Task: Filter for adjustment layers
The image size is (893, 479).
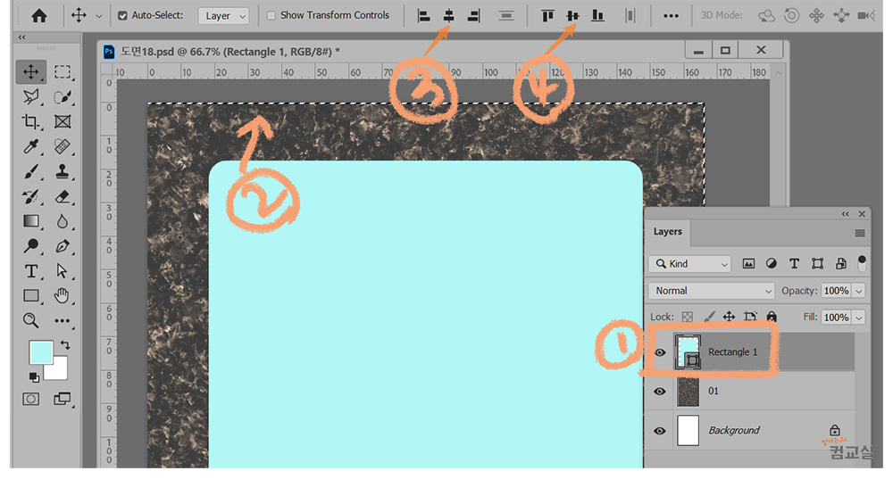Action: click(772, 263)
